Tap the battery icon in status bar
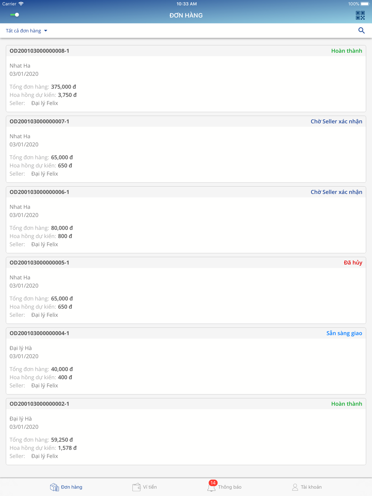 tap(365, 4)
